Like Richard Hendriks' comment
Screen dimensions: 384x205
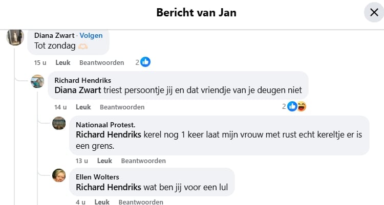tap(83, 107)
